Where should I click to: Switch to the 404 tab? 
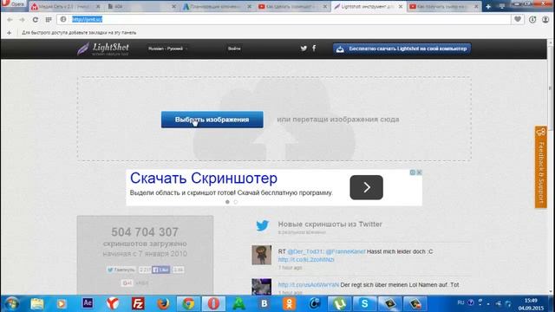pyautogui.click(x=142, y=6)
